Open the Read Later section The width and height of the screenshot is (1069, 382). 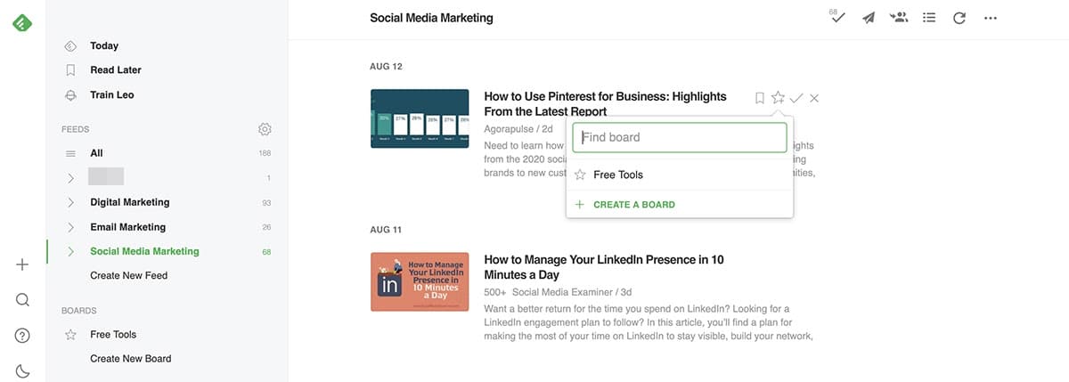(116, 69)
